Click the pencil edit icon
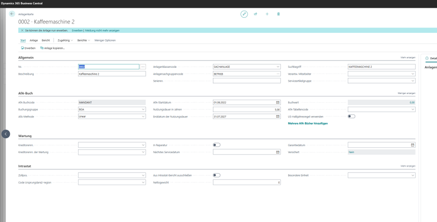Screen dimensions: 437x222 [244, 14]
